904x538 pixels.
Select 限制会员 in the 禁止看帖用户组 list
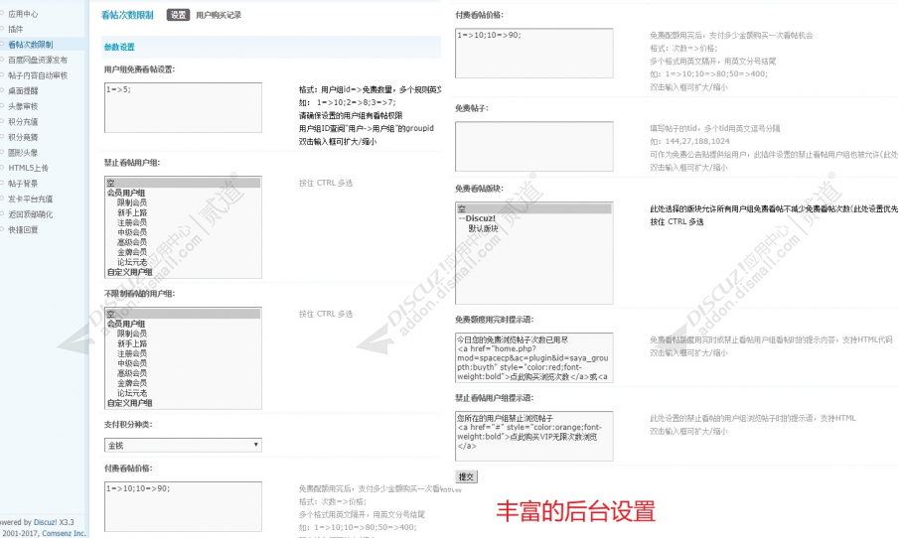pyautogui.click(x=132, y=202)
